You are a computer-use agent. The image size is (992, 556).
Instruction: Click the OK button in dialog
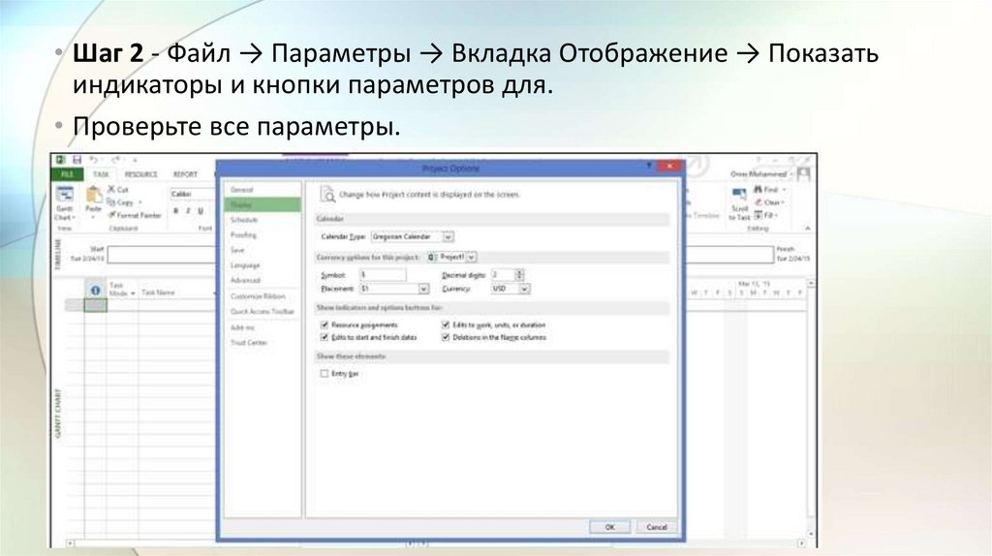pos(610,527)
